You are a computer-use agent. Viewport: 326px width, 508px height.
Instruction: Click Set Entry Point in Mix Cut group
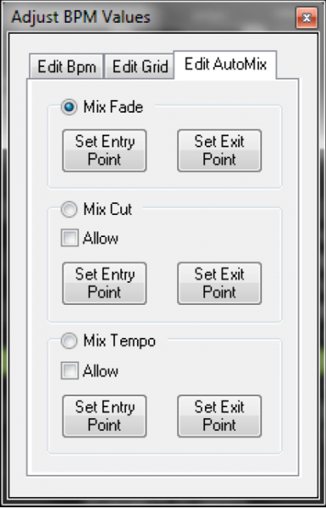[104, 284]
